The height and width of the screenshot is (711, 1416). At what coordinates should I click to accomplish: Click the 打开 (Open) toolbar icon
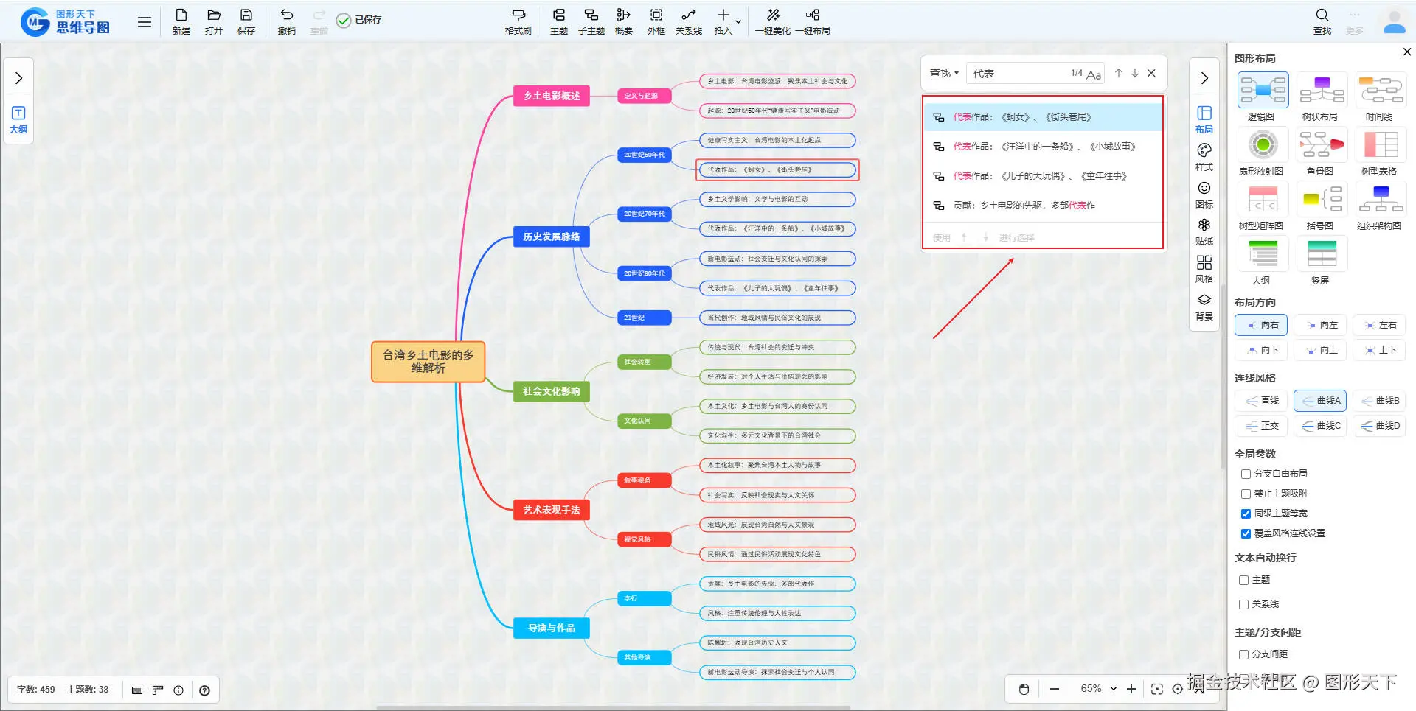tap(214, 21)
